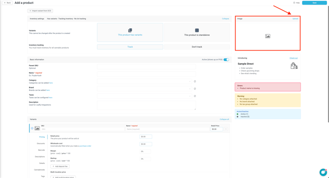This screenshot has width=329, height=178.
Task: Open the Brand dropdown
Action: pyautogui.click(x=144, y=89)
